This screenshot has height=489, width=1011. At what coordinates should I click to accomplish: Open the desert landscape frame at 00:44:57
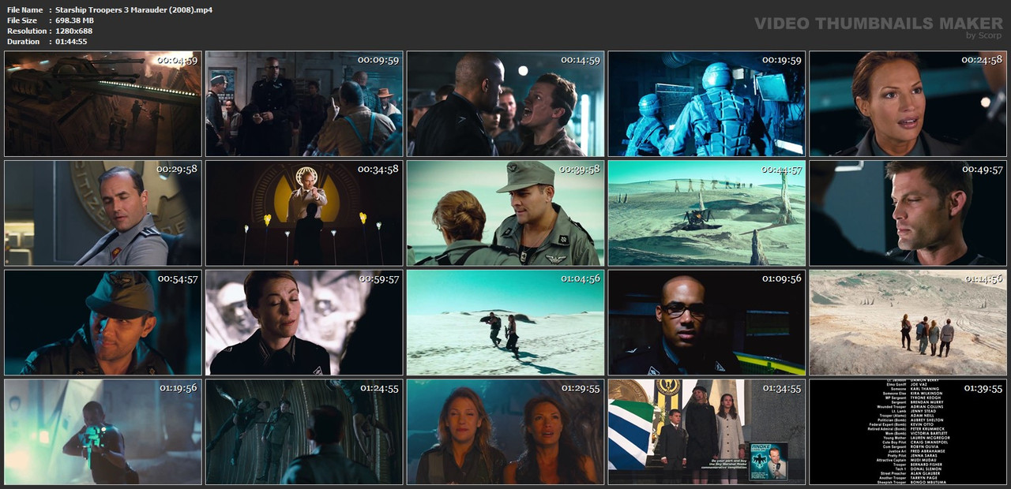[x=707, y=213]
